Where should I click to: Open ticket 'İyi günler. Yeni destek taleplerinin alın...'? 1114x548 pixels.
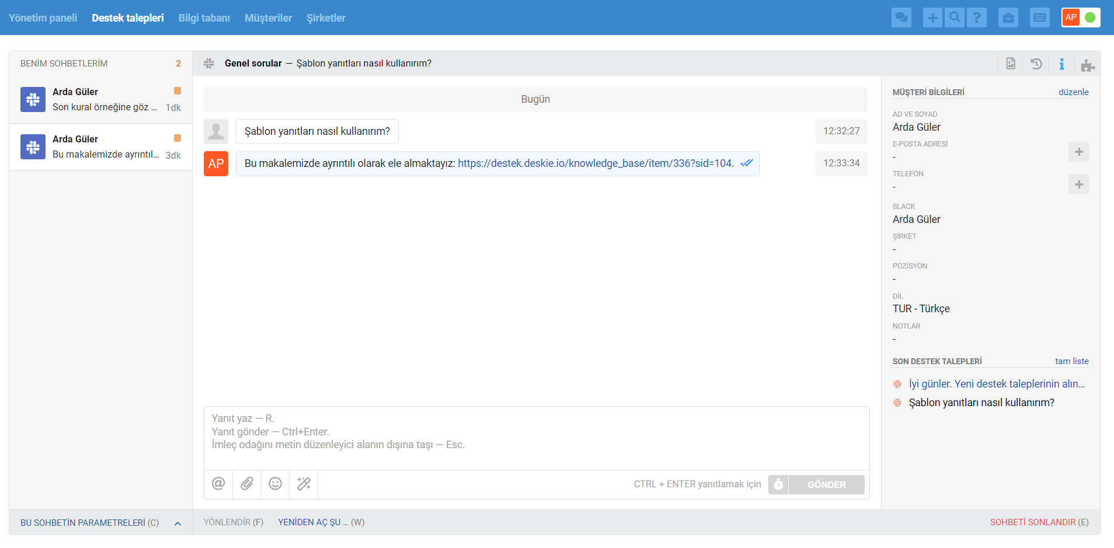click(997, 384)
